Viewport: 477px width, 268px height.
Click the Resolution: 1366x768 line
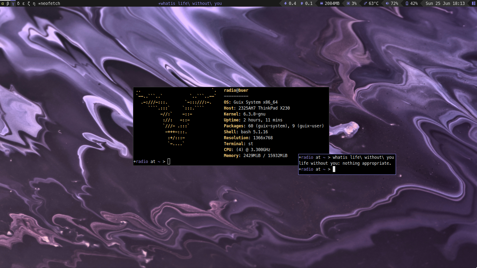(248, 138)
